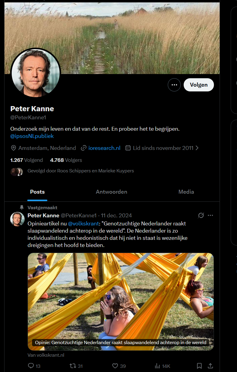
Task: Open Peter Kanne's large profile photo
Action: pyautogui.click(x=36, y=73)
